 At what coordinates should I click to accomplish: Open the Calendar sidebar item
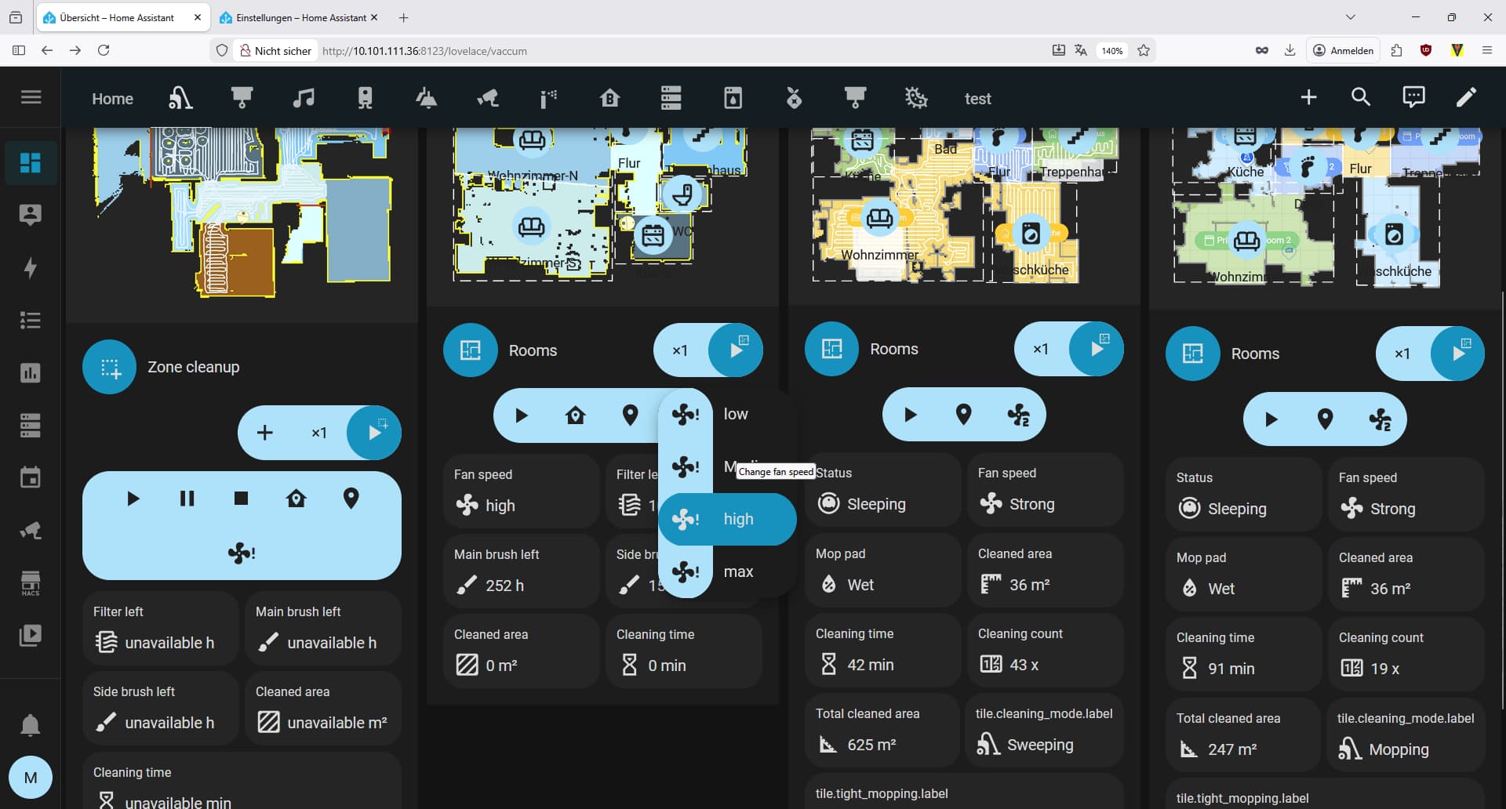coord(31,477)
